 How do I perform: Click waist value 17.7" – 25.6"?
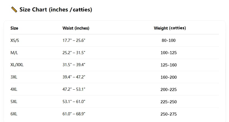74,40
